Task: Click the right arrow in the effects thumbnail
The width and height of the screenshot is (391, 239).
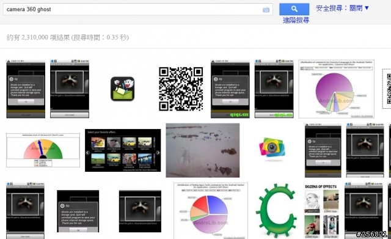Action: 158,153
